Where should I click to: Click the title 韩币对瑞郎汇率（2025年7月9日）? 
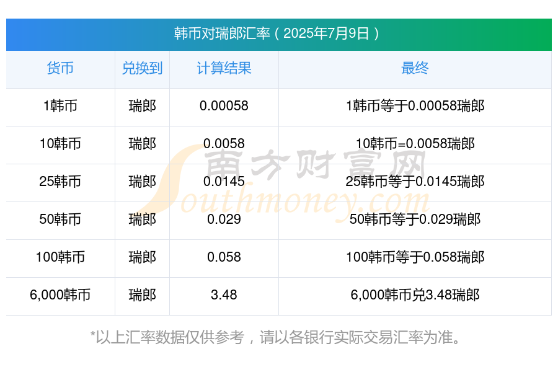278,33
